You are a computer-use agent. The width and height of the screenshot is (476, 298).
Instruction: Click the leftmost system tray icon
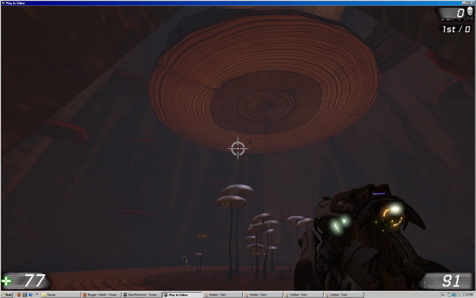click(x=450, y=295)
